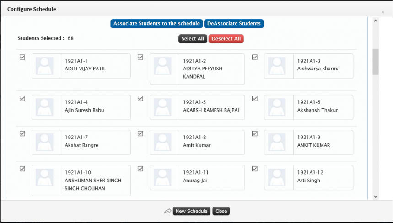Click the avatar of Akshansh Thakur
The width and height of the screenshot is (393, 223).
tap(277, 107)
